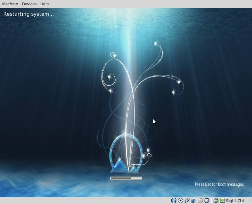Click the Right Ctrl host key label

point(235,201)
